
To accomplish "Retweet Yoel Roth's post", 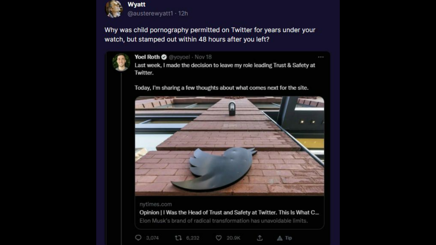I will coord(178,238).
